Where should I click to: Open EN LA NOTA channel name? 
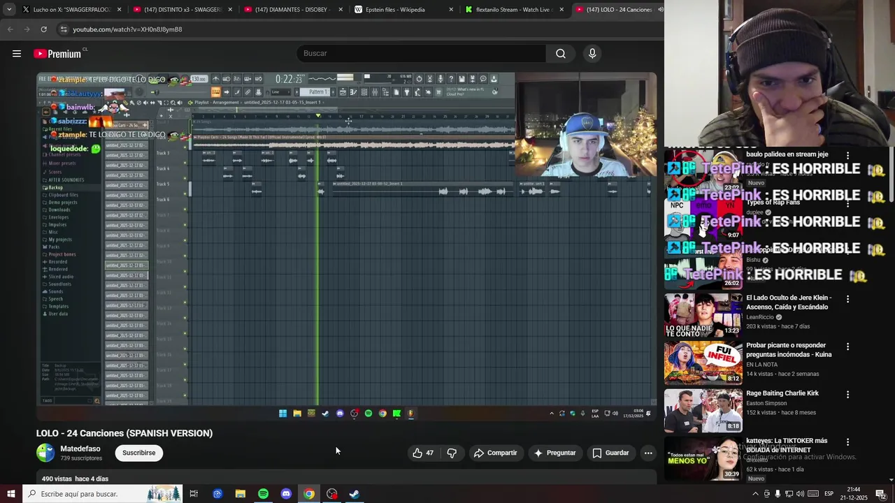762,365
